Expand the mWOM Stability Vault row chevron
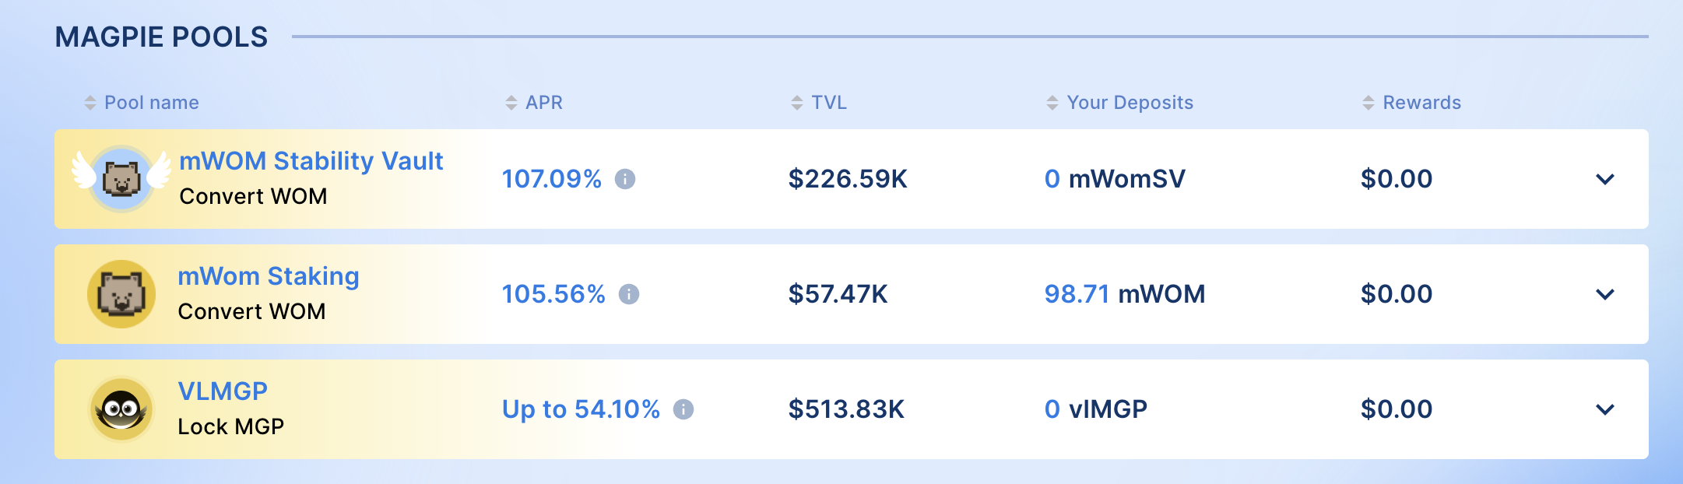 pos(1605,179)
